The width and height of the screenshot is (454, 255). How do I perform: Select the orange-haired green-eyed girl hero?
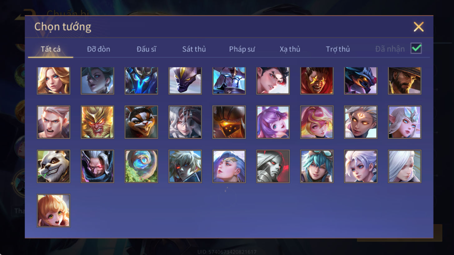tap(53, 211)
